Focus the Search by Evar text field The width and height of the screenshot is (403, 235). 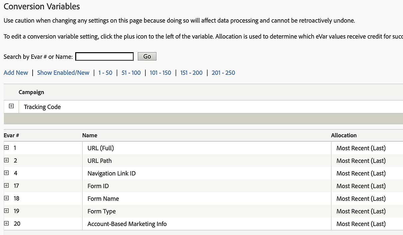coord(104,57)
